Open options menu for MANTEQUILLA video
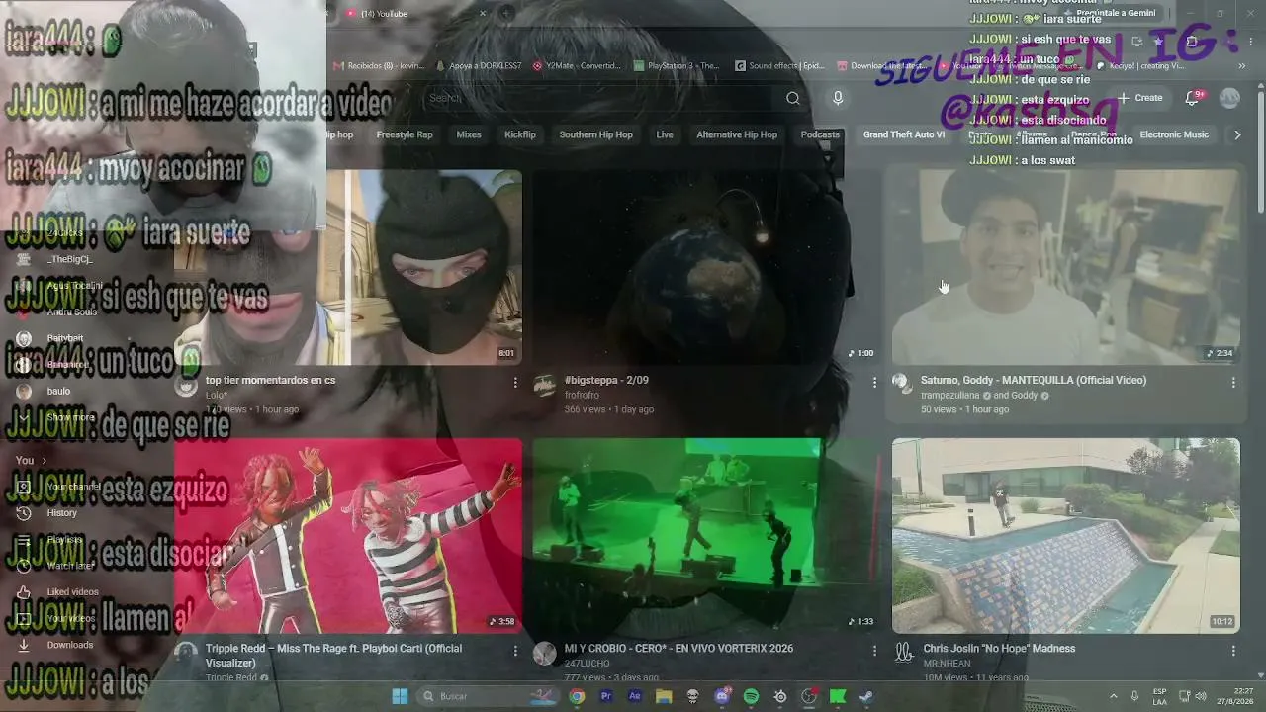Screen dimensions: 1266x712 pyautogui.click(x=1233, y=382)
